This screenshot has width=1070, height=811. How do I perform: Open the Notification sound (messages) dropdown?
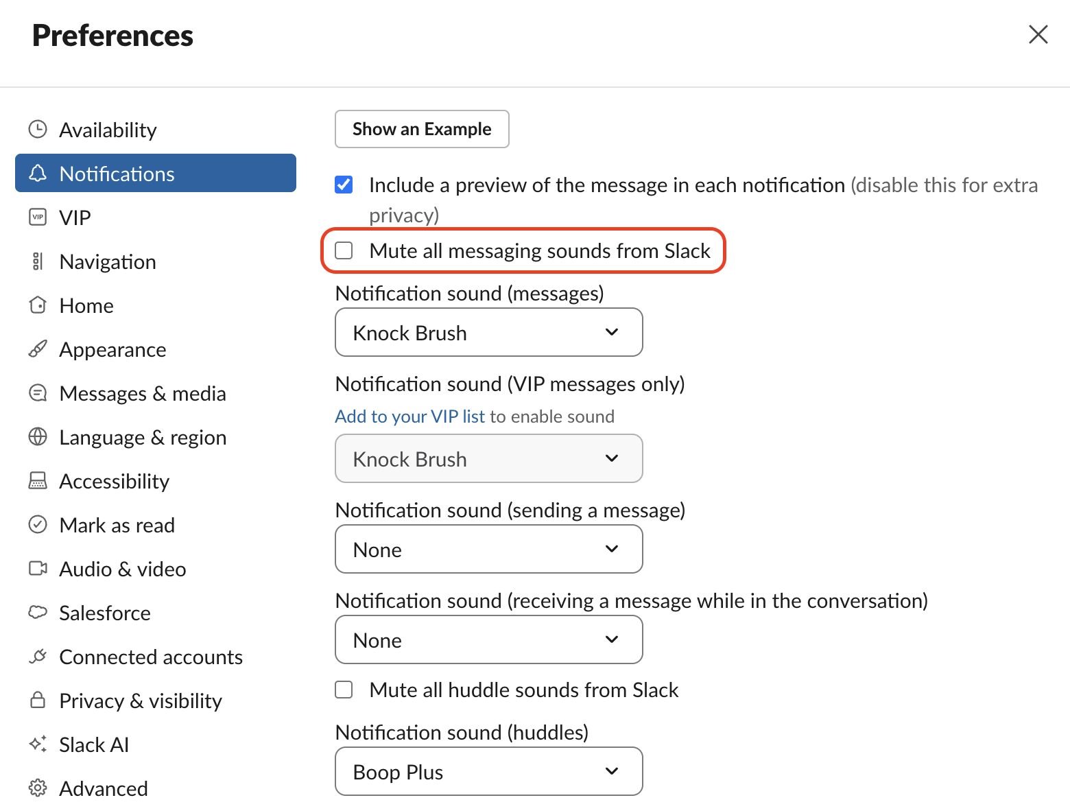pos(489,332)
